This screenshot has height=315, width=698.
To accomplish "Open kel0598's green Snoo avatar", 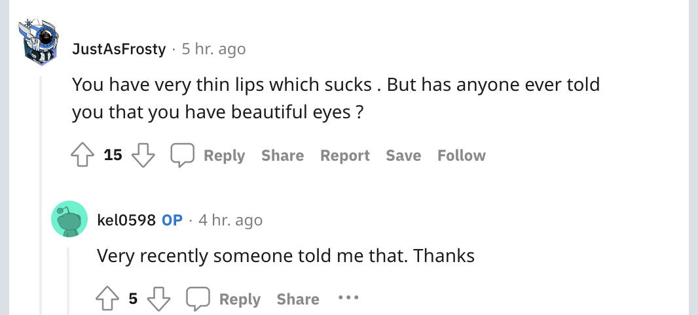I will [x=69, y=219].
